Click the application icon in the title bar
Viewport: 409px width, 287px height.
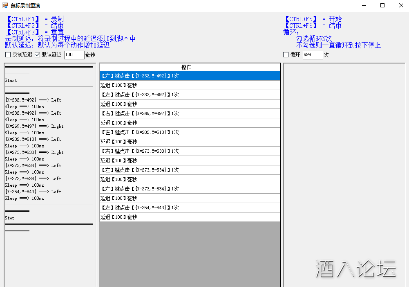5,5
